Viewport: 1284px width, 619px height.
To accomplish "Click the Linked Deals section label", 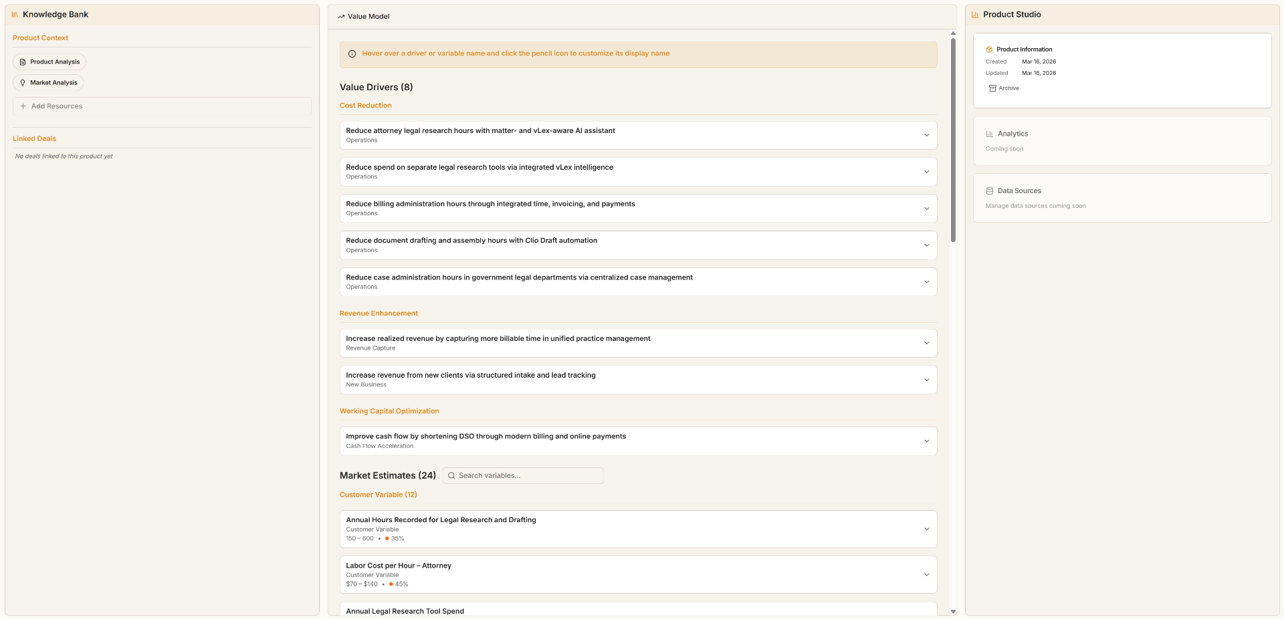I will click(35, 139).
